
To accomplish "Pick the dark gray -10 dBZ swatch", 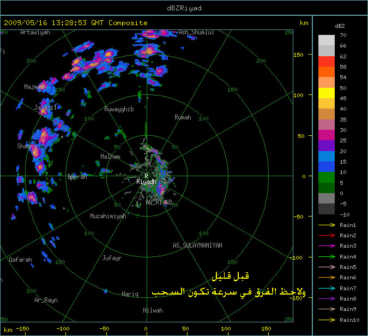I will click(x=327, y=209).
